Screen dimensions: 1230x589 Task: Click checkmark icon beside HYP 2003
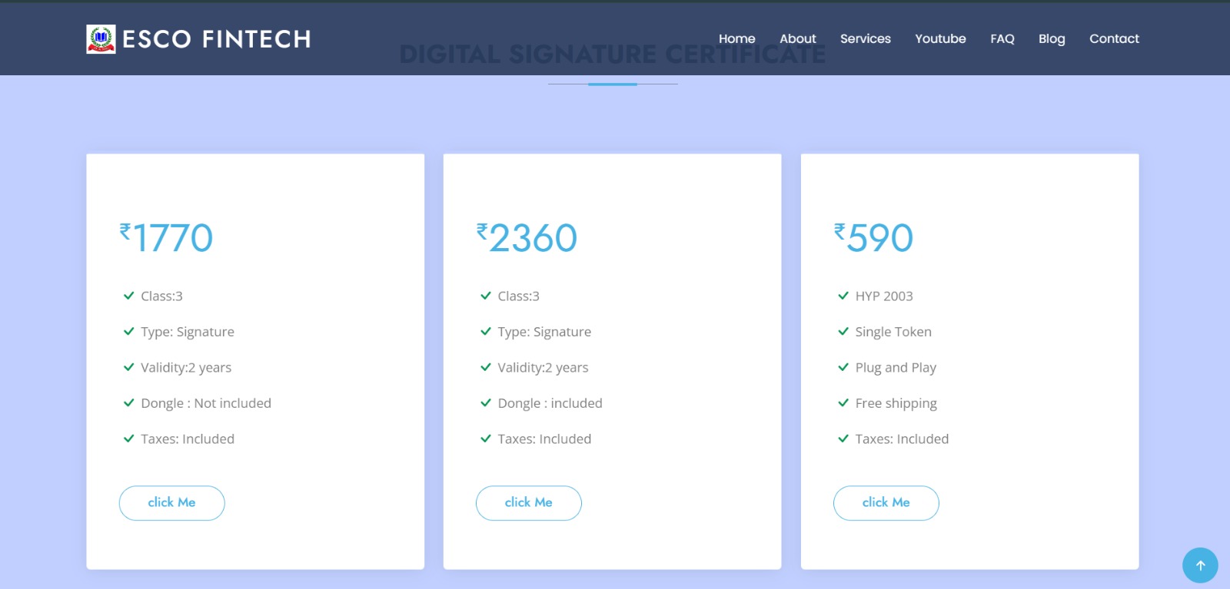tap(843, 296)
